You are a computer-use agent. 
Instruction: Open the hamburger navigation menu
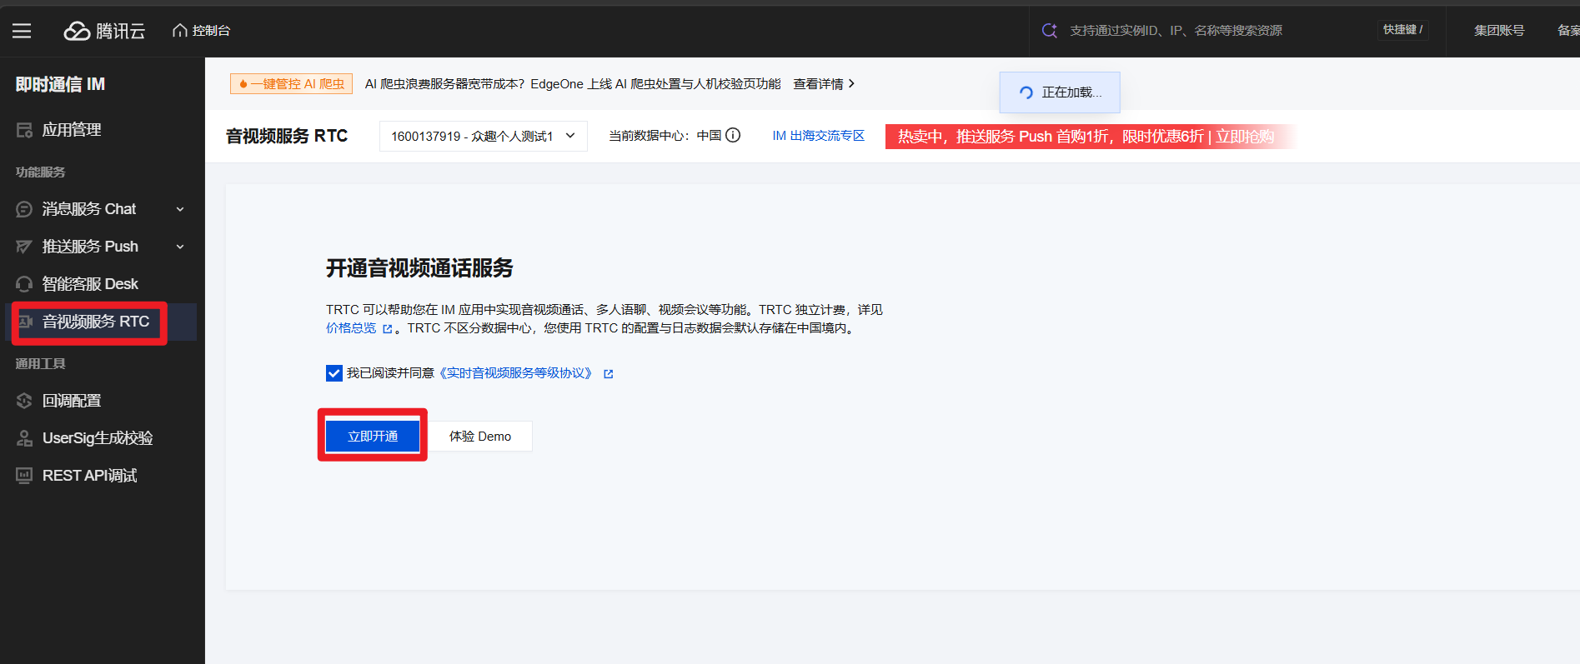point(22,31)
